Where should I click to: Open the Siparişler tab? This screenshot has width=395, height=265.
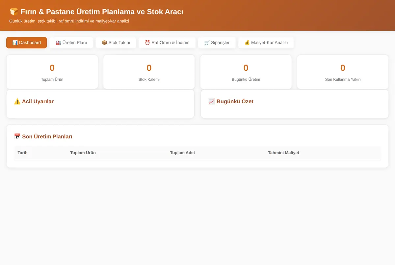coord(217,43)
